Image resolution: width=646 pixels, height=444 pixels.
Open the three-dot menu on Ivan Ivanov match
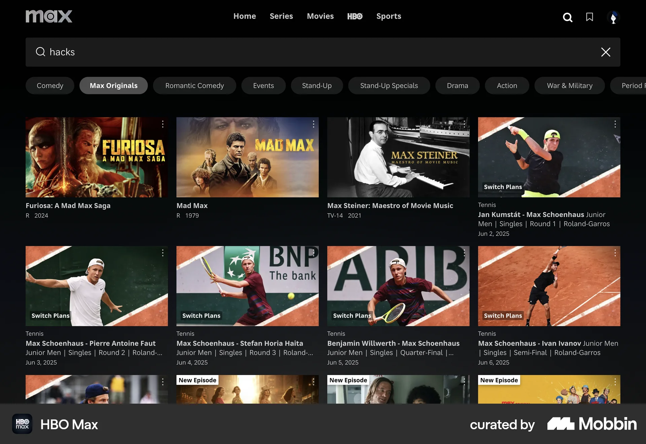615,253
